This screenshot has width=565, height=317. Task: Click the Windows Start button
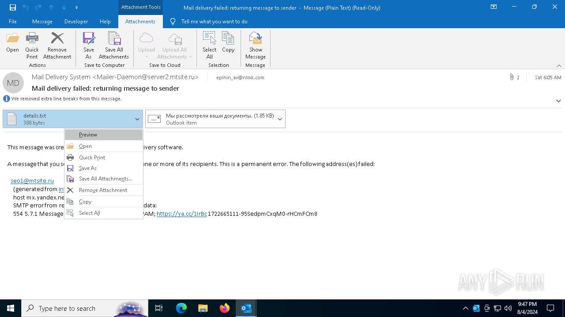point(11,308)
